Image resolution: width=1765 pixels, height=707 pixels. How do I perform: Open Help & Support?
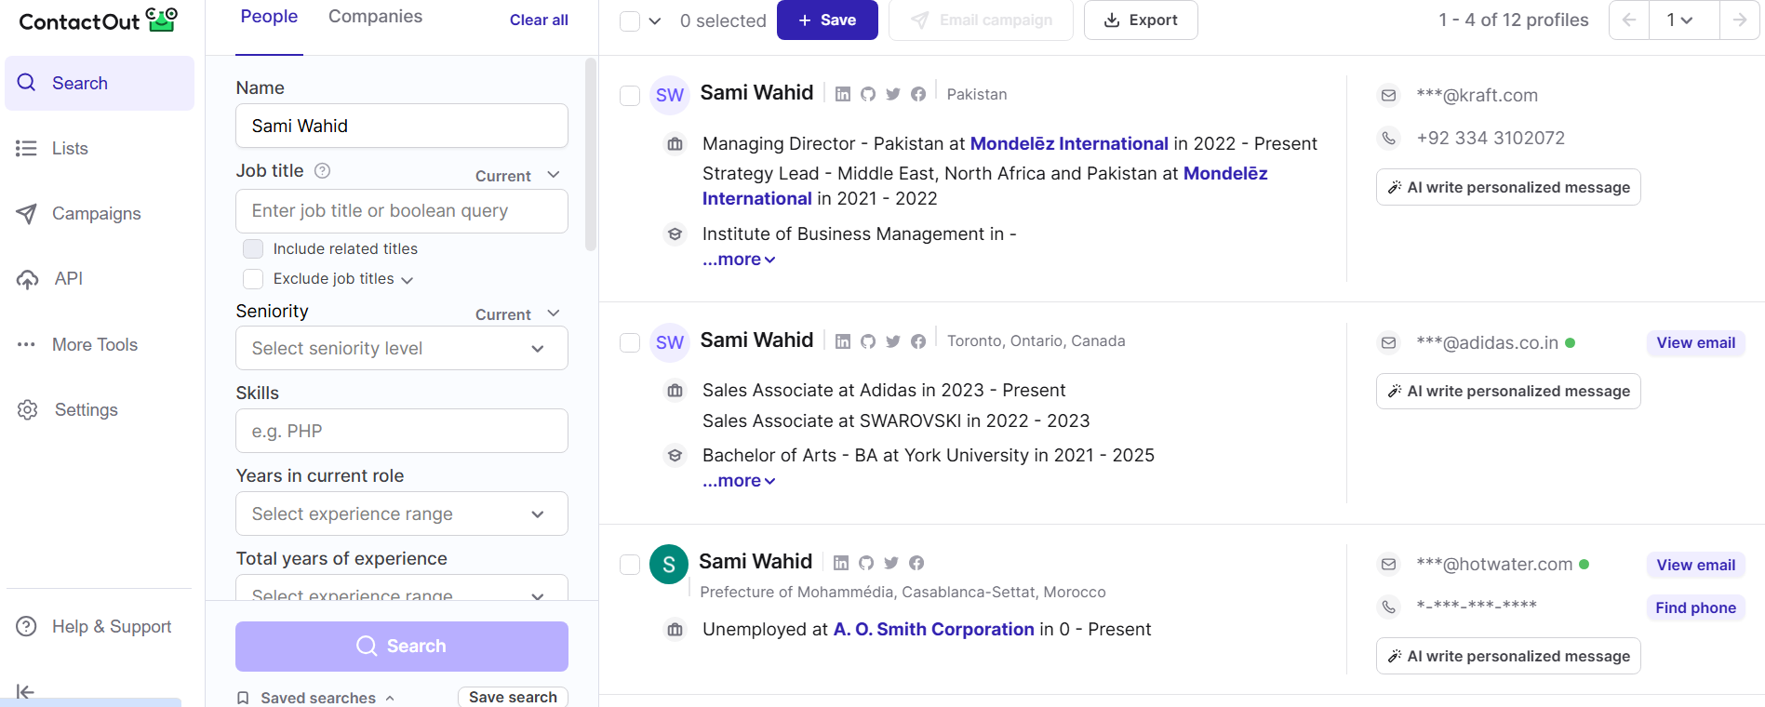[x=94, y=626]
